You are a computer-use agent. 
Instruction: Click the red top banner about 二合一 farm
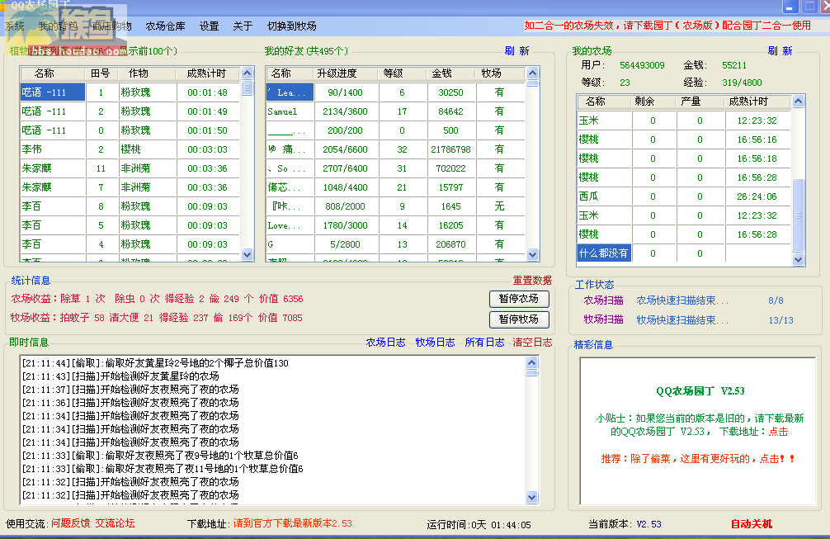(667, 26)
